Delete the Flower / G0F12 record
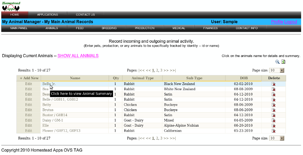This screenshot has height=155, width=303. pyautogui.click(x=273, y=131)
